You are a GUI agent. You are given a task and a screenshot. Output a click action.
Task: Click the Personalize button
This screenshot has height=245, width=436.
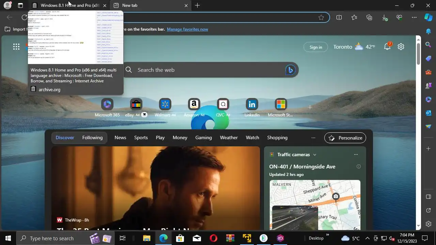click(345, 138)
